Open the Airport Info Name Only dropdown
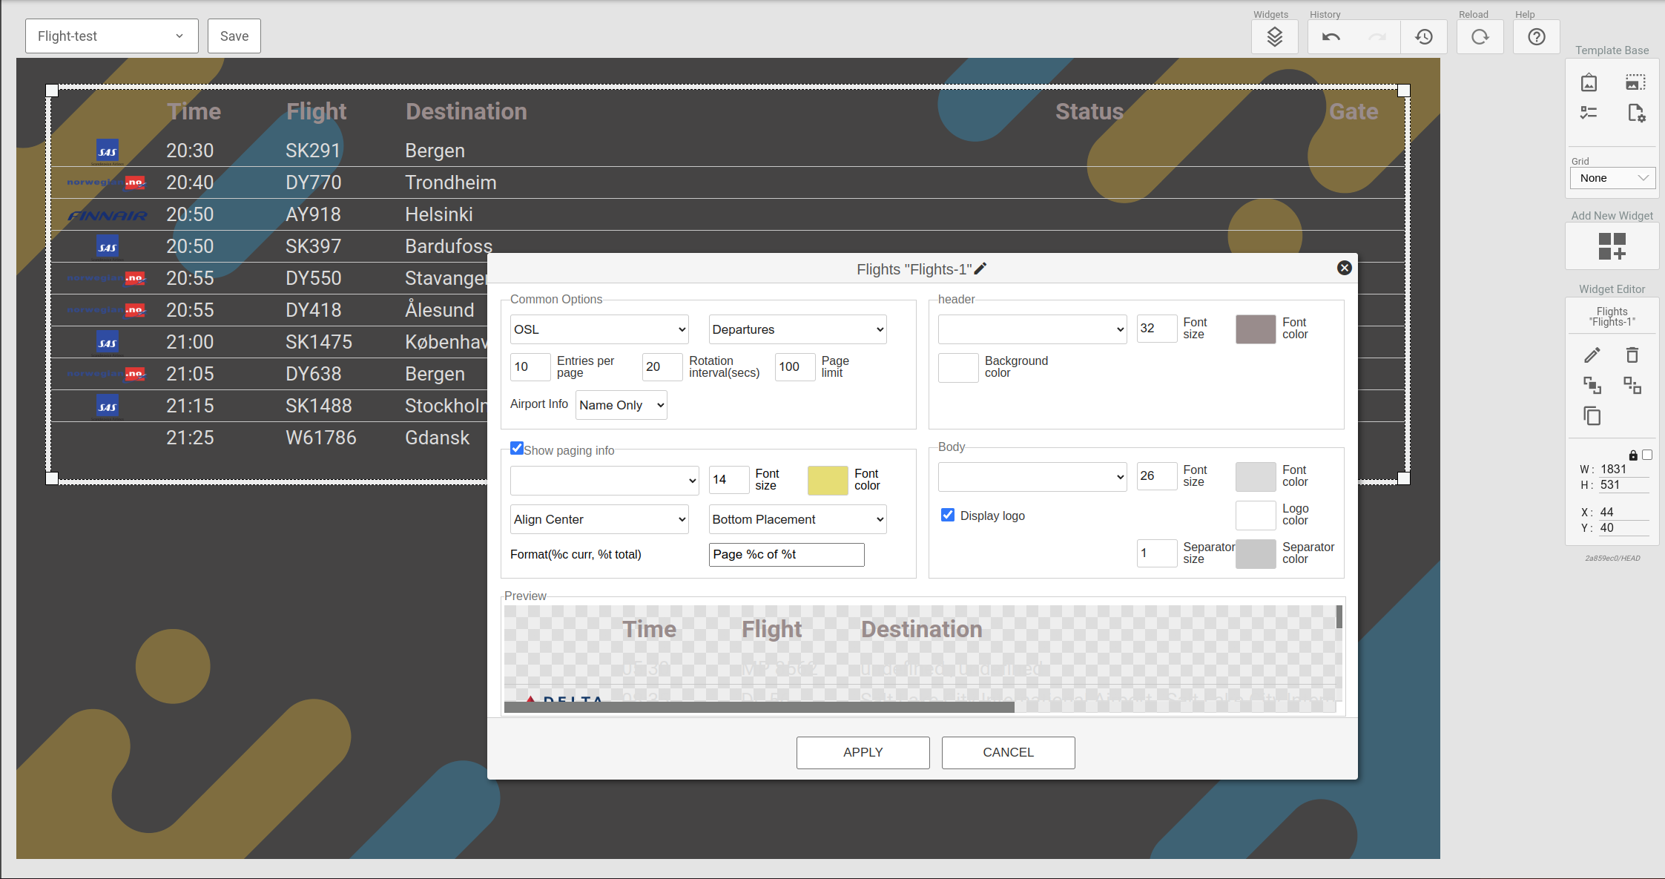 (622, 405)
